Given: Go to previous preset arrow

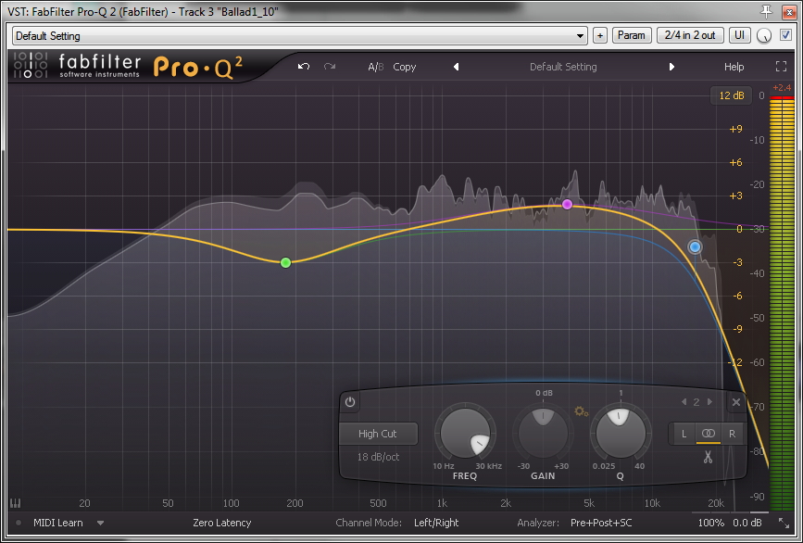Looking at the screenshot, I should (456, 67).
